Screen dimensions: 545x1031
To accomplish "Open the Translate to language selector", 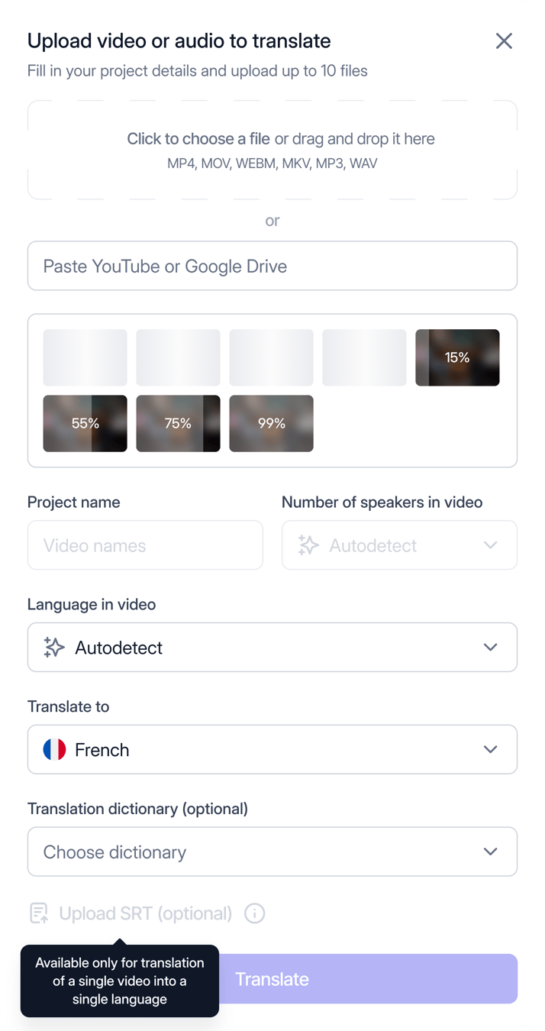I will click(272, 749).
